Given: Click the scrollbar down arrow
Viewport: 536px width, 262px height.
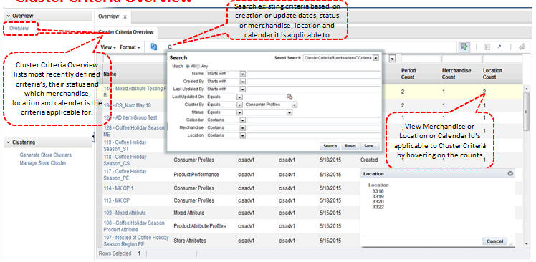Looking at the screenshot, I should (x=527, y=244).
